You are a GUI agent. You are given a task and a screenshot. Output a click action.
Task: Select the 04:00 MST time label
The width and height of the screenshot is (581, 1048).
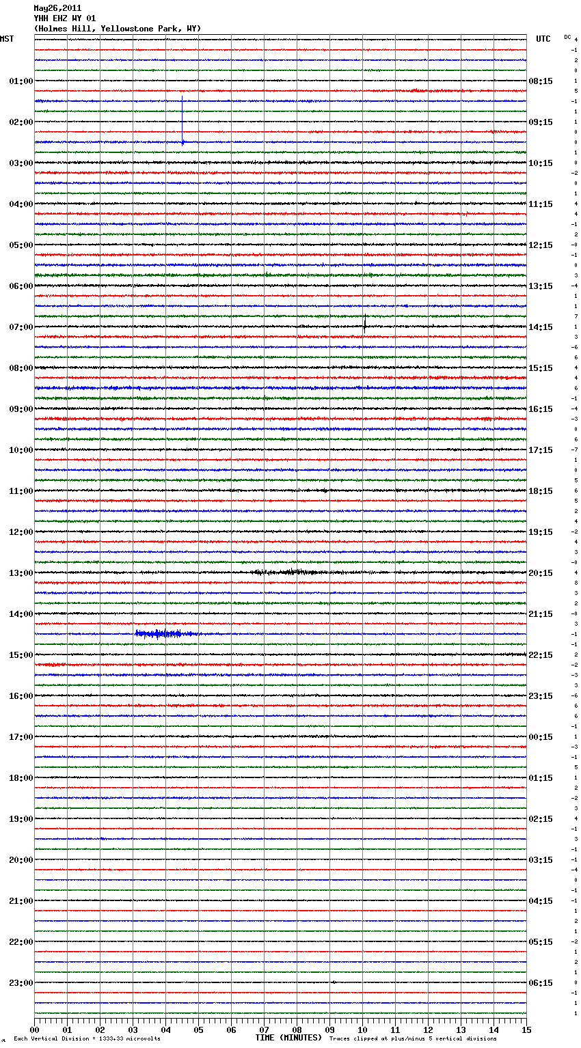pos(21,204)
